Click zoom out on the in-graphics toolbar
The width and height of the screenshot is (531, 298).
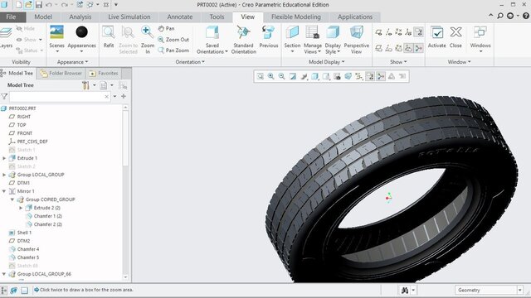pos(282,76)
